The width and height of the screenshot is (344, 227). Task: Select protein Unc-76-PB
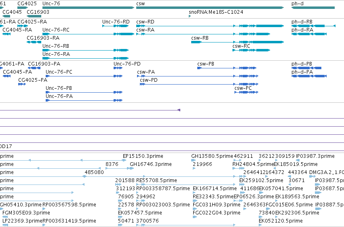click(x=84, y=92)
